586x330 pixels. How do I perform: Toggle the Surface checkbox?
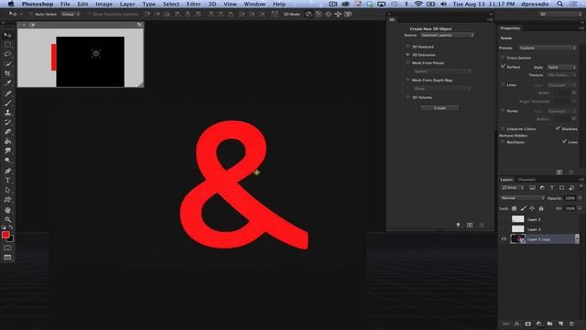[503, 67]
